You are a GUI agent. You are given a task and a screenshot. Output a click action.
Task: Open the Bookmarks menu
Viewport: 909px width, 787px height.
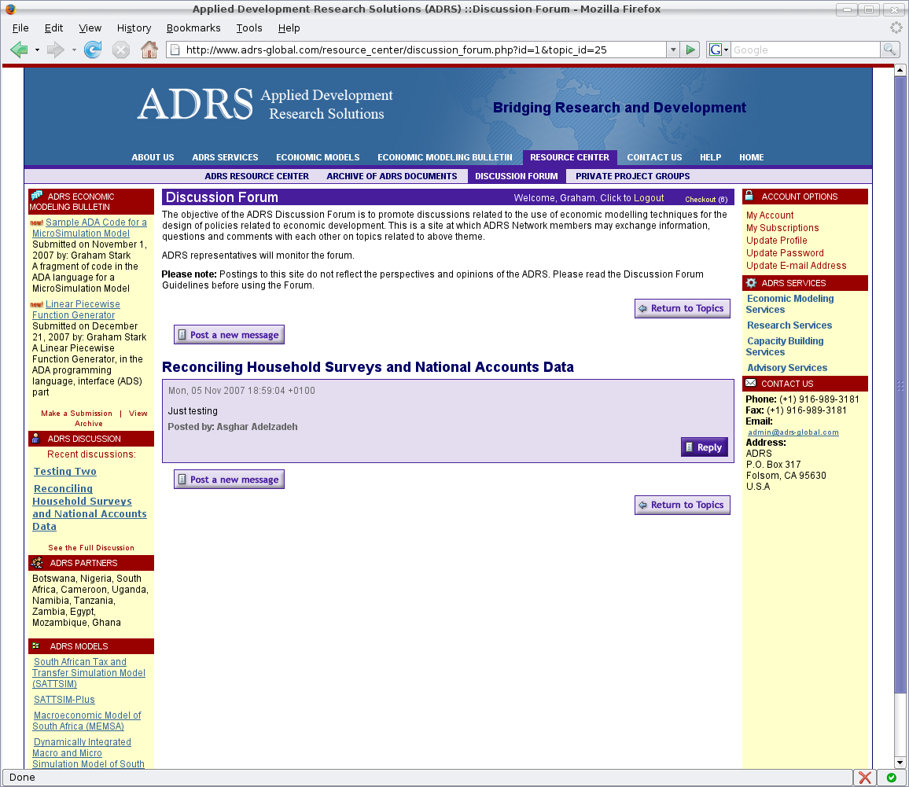point(193,28)
